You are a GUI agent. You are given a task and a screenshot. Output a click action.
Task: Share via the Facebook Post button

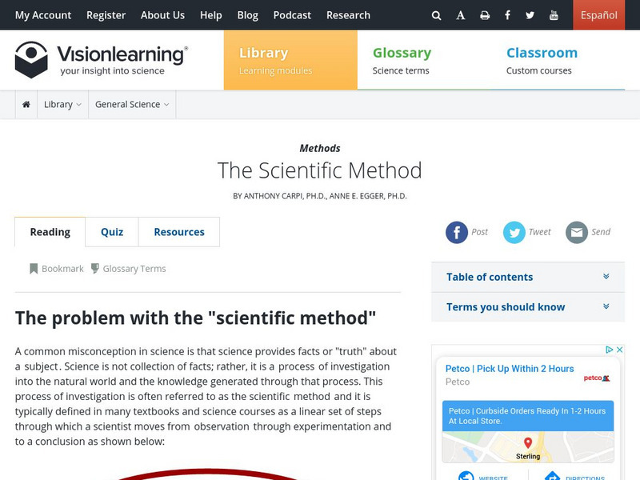(457, 232)
